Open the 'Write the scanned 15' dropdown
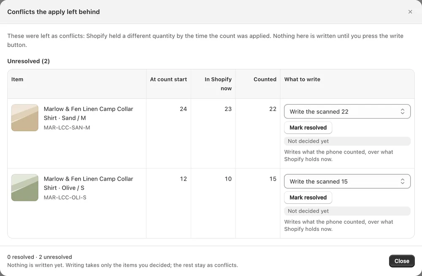The width and height of the screenshot is (422, 276). tap(347, 181)
